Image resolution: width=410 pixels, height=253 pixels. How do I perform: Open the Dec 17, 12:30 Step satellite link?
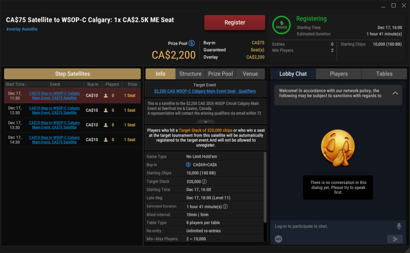(x=54, y=110)
